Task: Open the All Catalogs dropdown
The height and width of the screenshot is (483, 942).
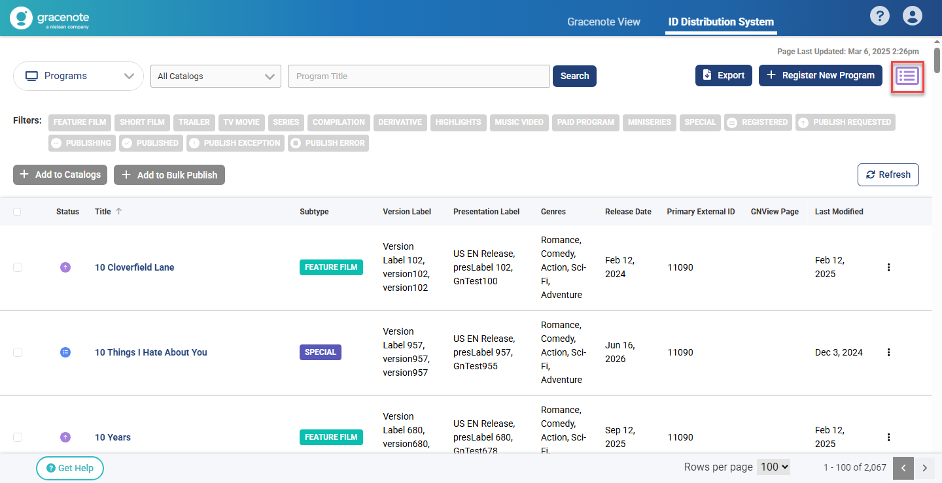Action: coord(216,76)
